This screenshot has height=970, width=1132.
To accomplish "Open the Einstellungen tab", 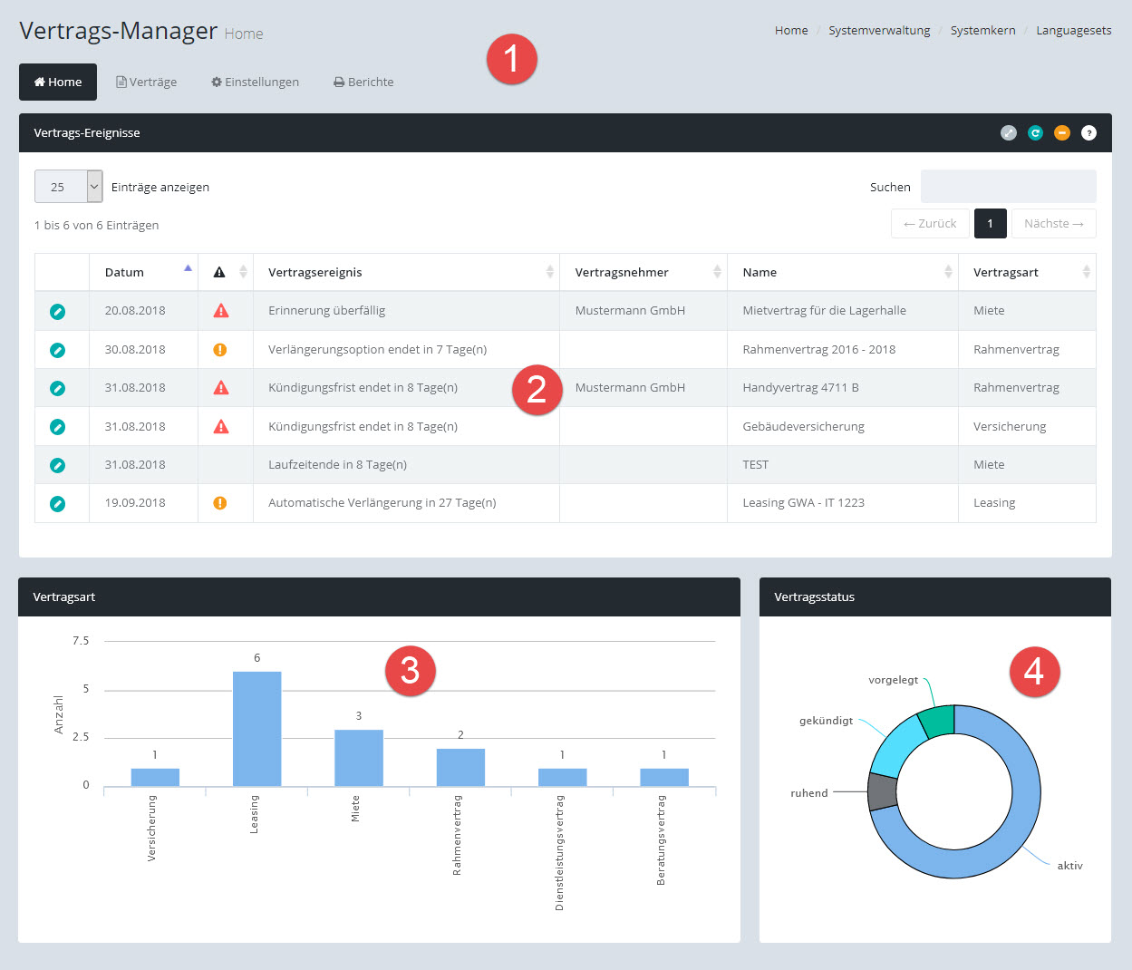I will [x=255, y=82].
